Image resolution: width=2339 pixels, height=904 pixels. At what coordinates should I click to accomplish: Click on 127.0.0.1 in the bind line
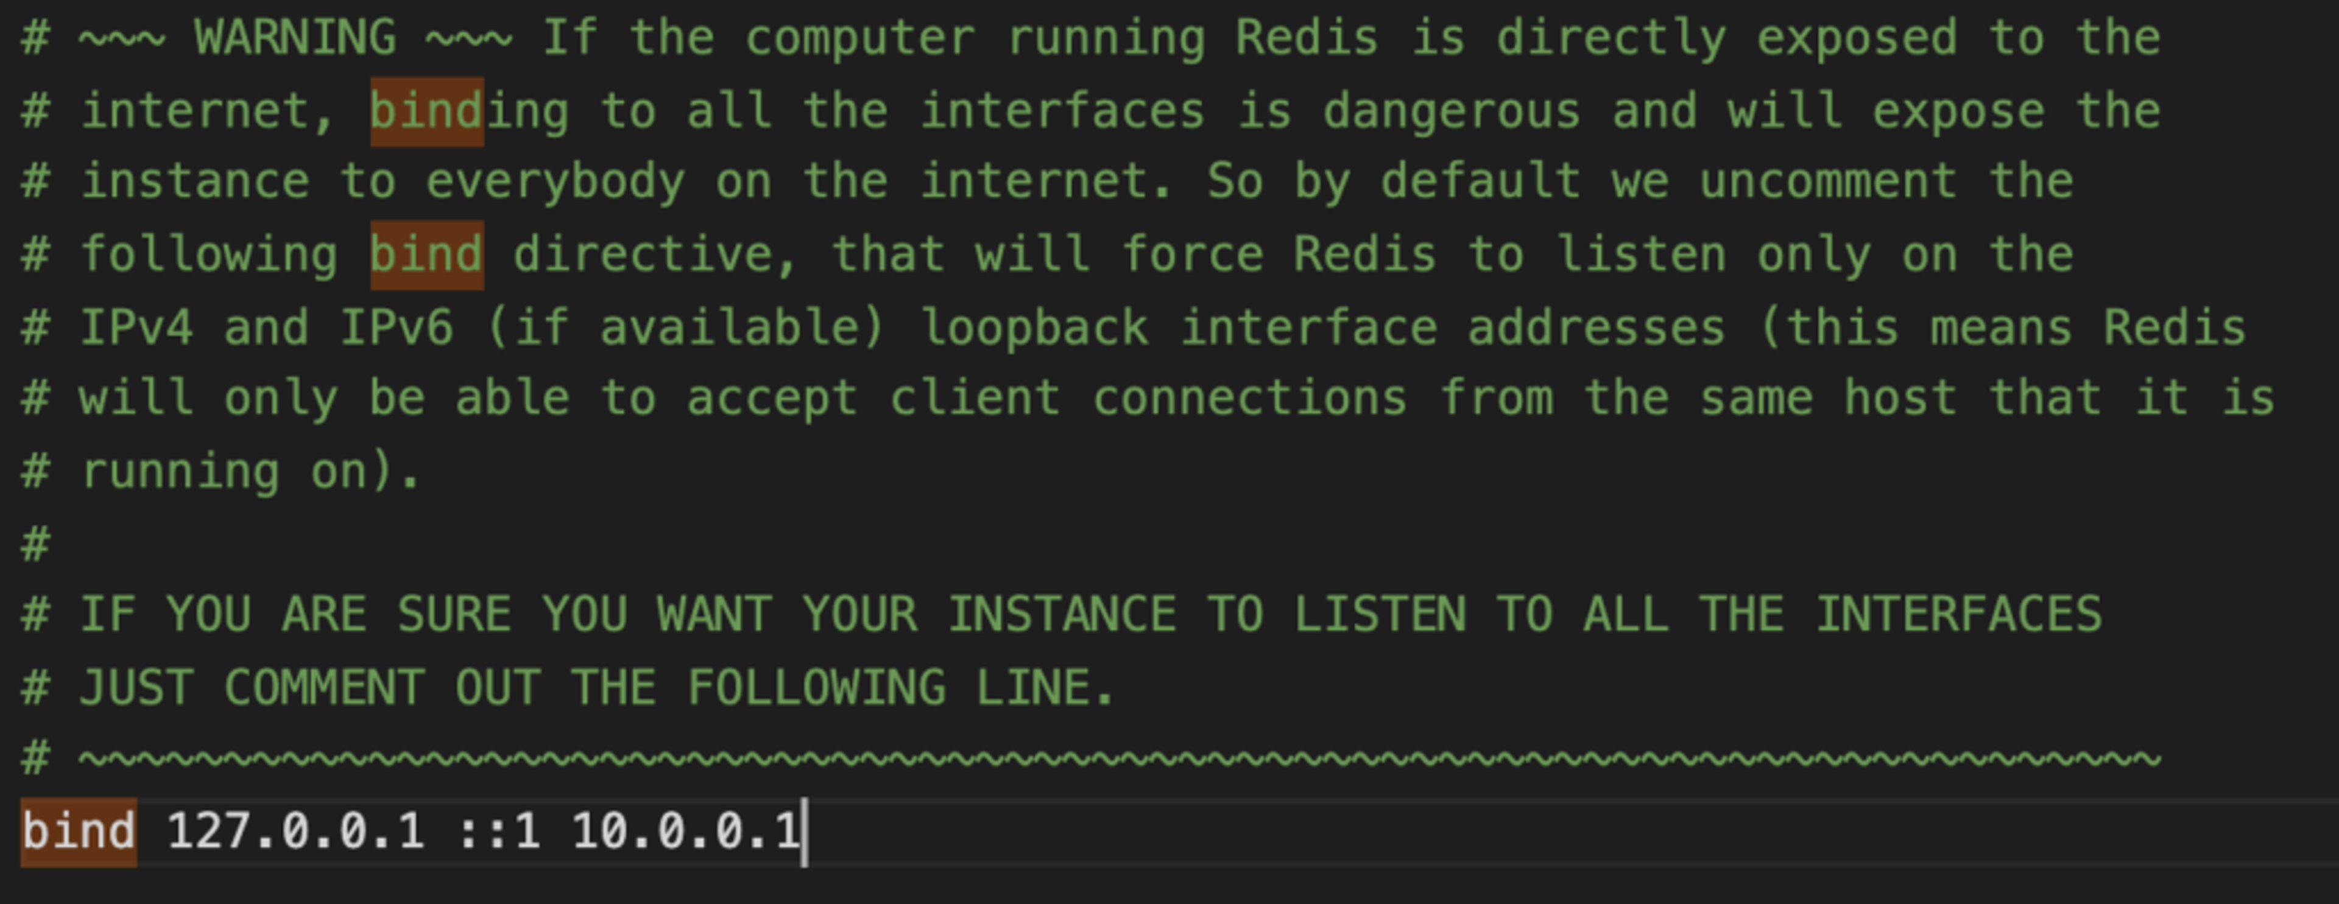tap(296, 832)
